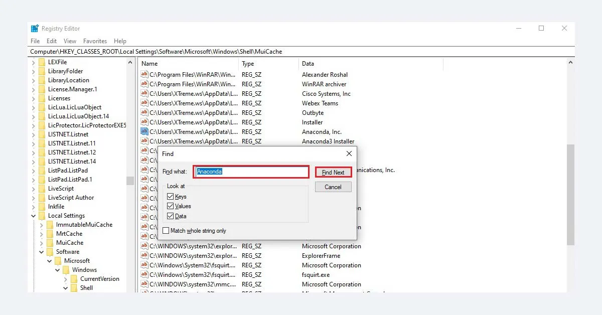Click the highlighted ab icon beside the Anaconda value
This screenshot has height=315, width=602.
point(144,131)
